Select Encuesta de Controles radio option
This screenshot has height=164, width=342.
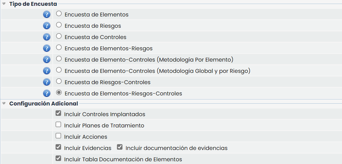pyautogui.click(x=59, y=36)
